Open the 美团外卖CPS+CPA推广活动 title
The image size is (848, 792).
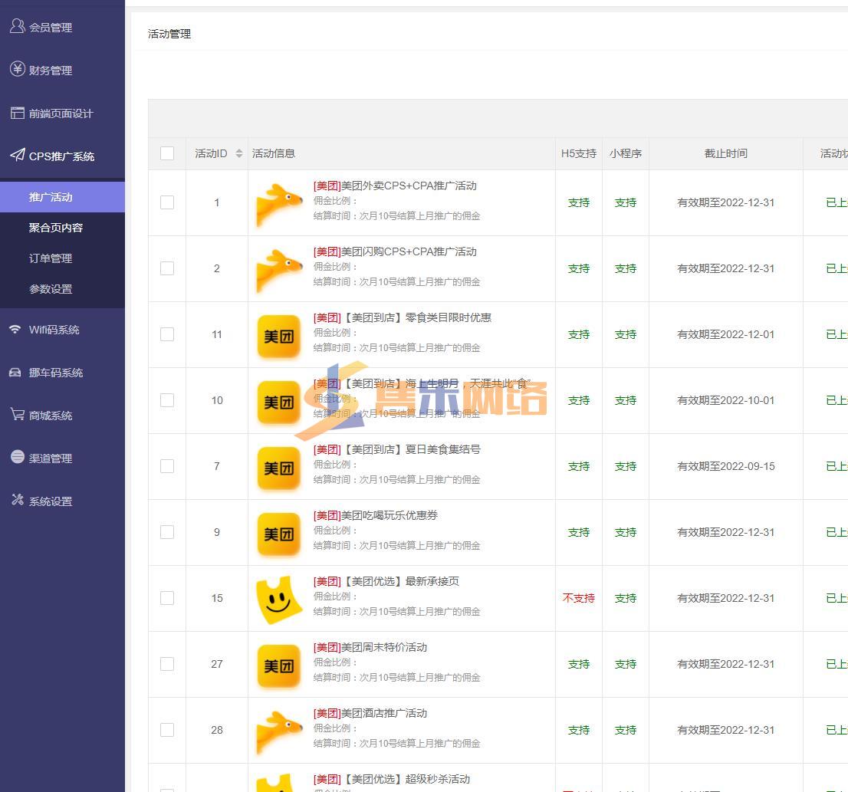tap(395, 186)
